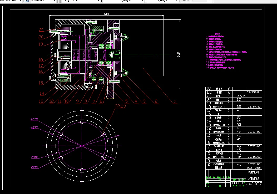Click GB707-88 cell in parts list row 11

pyautogui.click(x=254, y=132)
